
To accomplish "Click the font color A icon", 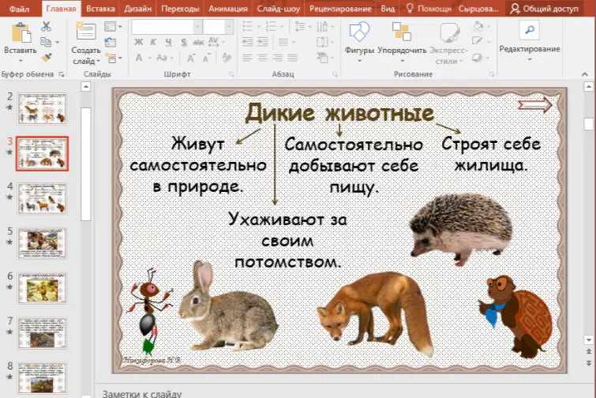I will coord(139,58).
